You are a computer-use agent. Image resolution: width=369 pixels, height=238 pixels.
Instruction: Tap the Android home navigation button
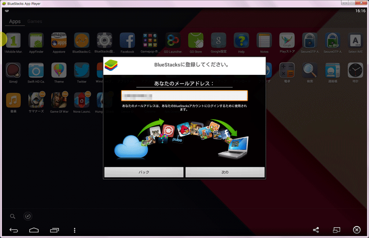(x=34, y=230)
